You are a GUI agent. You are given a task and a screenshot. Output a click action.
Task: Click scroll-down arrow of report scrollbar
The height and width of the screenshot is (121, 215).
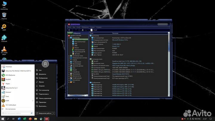pos(169,96)
